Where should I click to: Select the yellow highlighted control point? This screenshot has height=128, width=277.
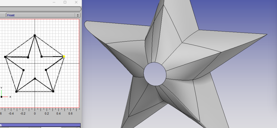[x=64, y=56]
